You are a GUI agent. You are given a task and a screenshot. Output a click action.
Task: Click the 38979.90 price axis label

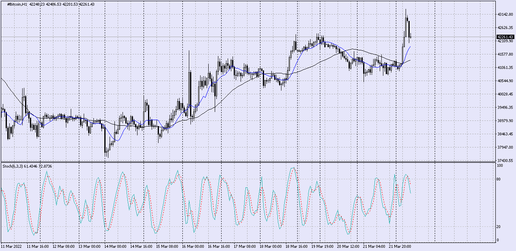pos(504,121)
